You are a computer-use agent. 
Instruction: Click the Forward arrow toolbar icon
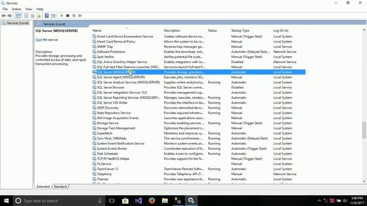10,15
